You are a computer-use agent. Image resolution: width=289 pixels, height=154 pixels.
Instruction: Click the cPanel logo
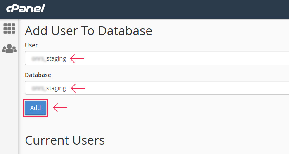pos(26,9)
